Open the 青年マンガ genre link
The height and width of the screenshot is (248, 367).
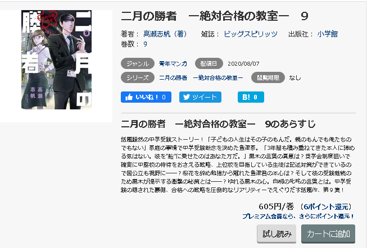[173, 63]
